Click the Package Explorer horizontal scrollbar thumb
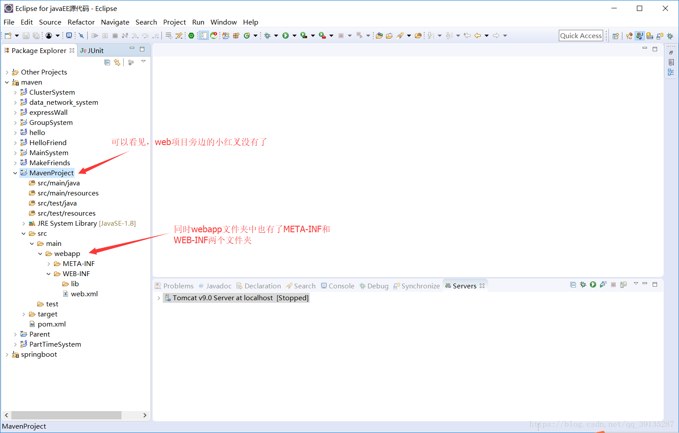The height and width of the screenshot is (433, 679). coord(66,415)
